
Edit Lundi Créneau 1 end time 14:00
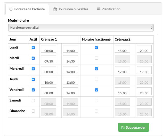(x=70, y=49)
